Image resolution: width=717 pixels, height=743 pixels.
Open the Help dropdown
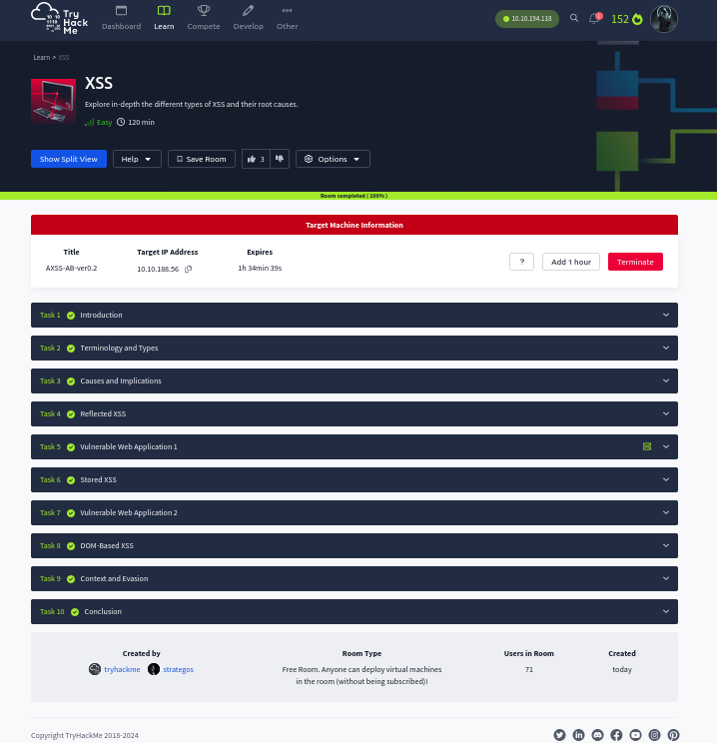click(137, 159)
